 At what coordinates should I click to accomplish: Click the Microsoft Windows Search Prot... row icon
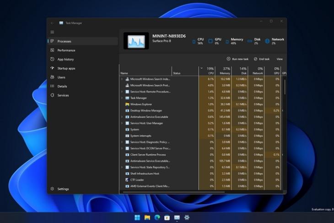127,85
